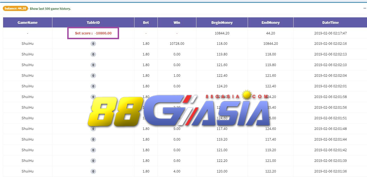This screenshot has height=177, width=367.
Task: Click Win value 1.00 in the 02:02:04 row
Action: coord(177,76)
